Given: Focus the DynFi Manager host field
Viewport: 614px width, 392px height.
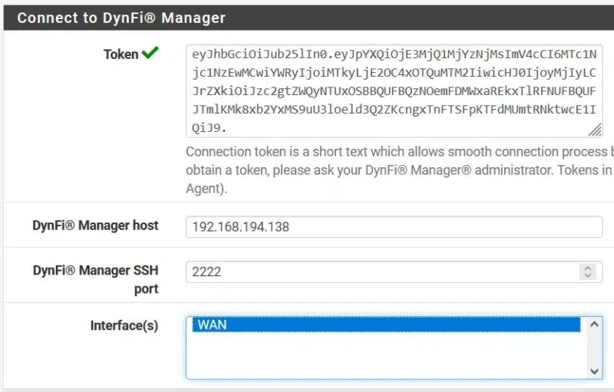Looking at the screenshot, I should 393,227.
